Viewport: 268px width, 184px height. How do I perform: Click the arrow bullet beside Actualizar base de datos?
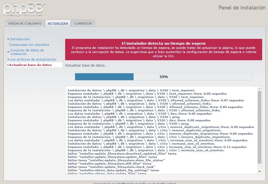pos(8,65)
